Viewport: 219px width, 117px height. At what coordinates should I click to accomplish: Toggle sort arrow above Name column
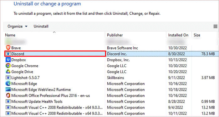(x=54, y=32)
